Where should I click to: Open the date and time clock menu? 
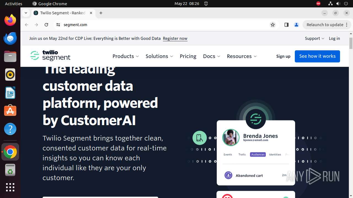pyautogui.click(x=187, y=4)
